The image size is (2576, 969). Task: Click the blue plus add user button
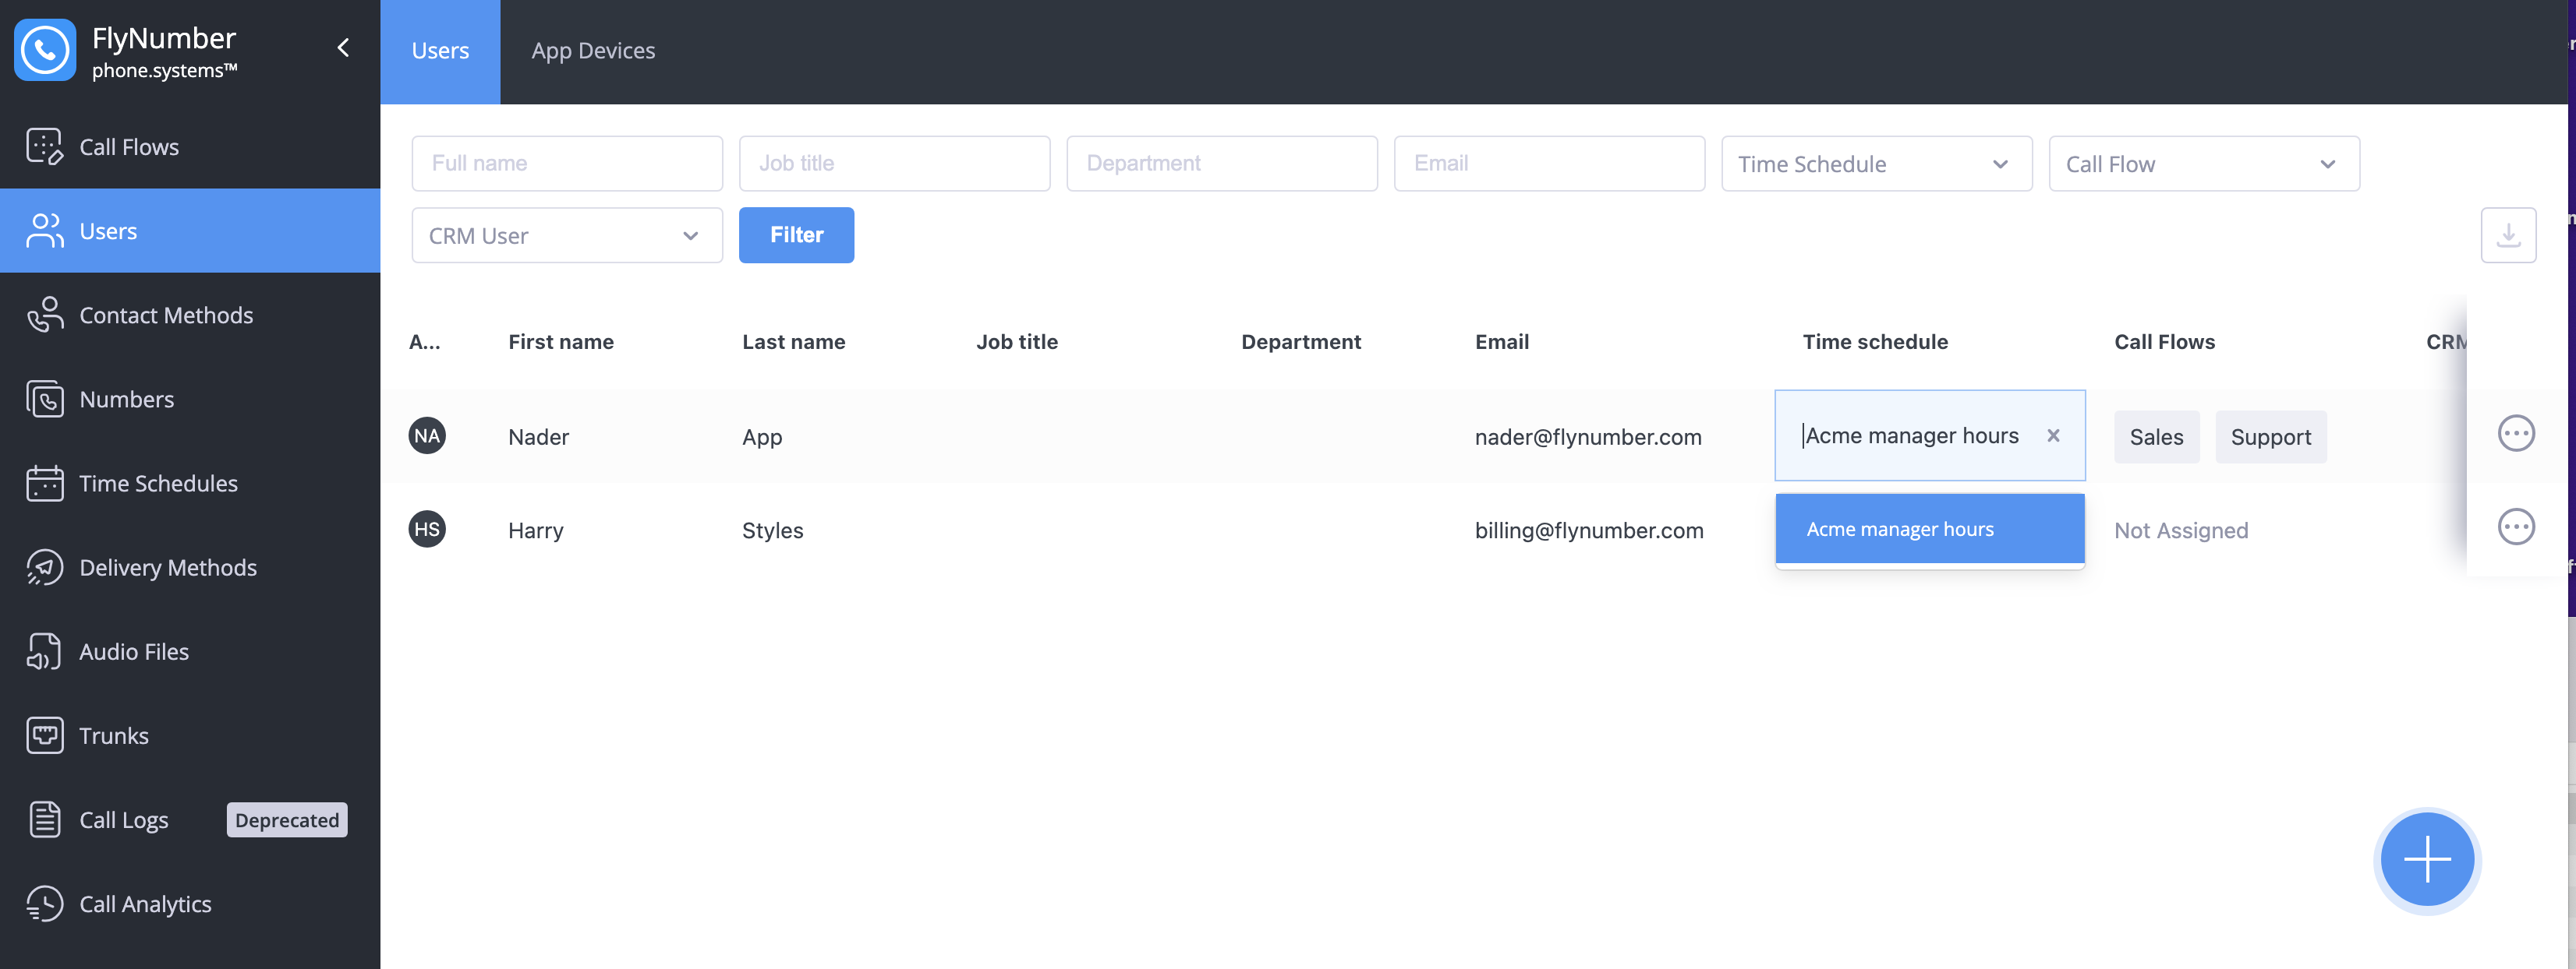[2427, 859]
